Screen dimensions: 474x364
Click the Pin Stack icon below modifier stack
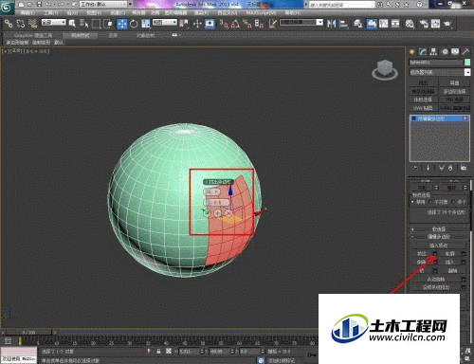tap(415, 168)
